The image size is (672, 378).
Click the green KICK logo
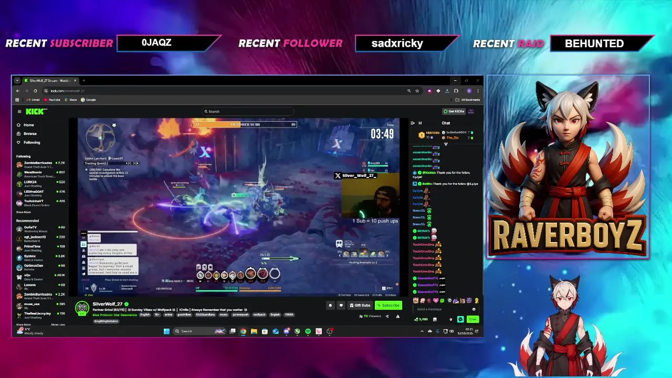pyautogui.click(x=36, y=111)
